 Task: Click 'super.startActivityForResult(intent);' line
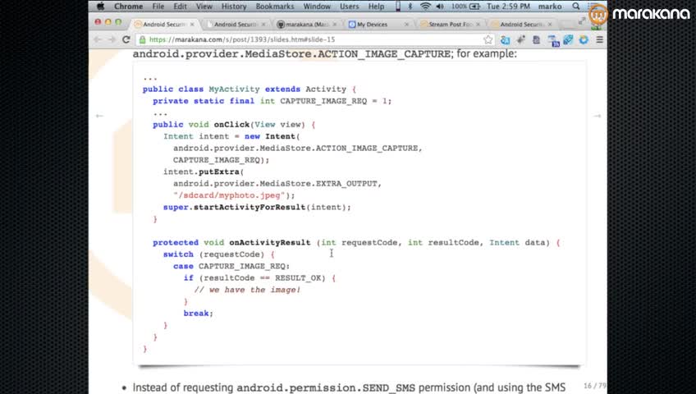point(257,207)
